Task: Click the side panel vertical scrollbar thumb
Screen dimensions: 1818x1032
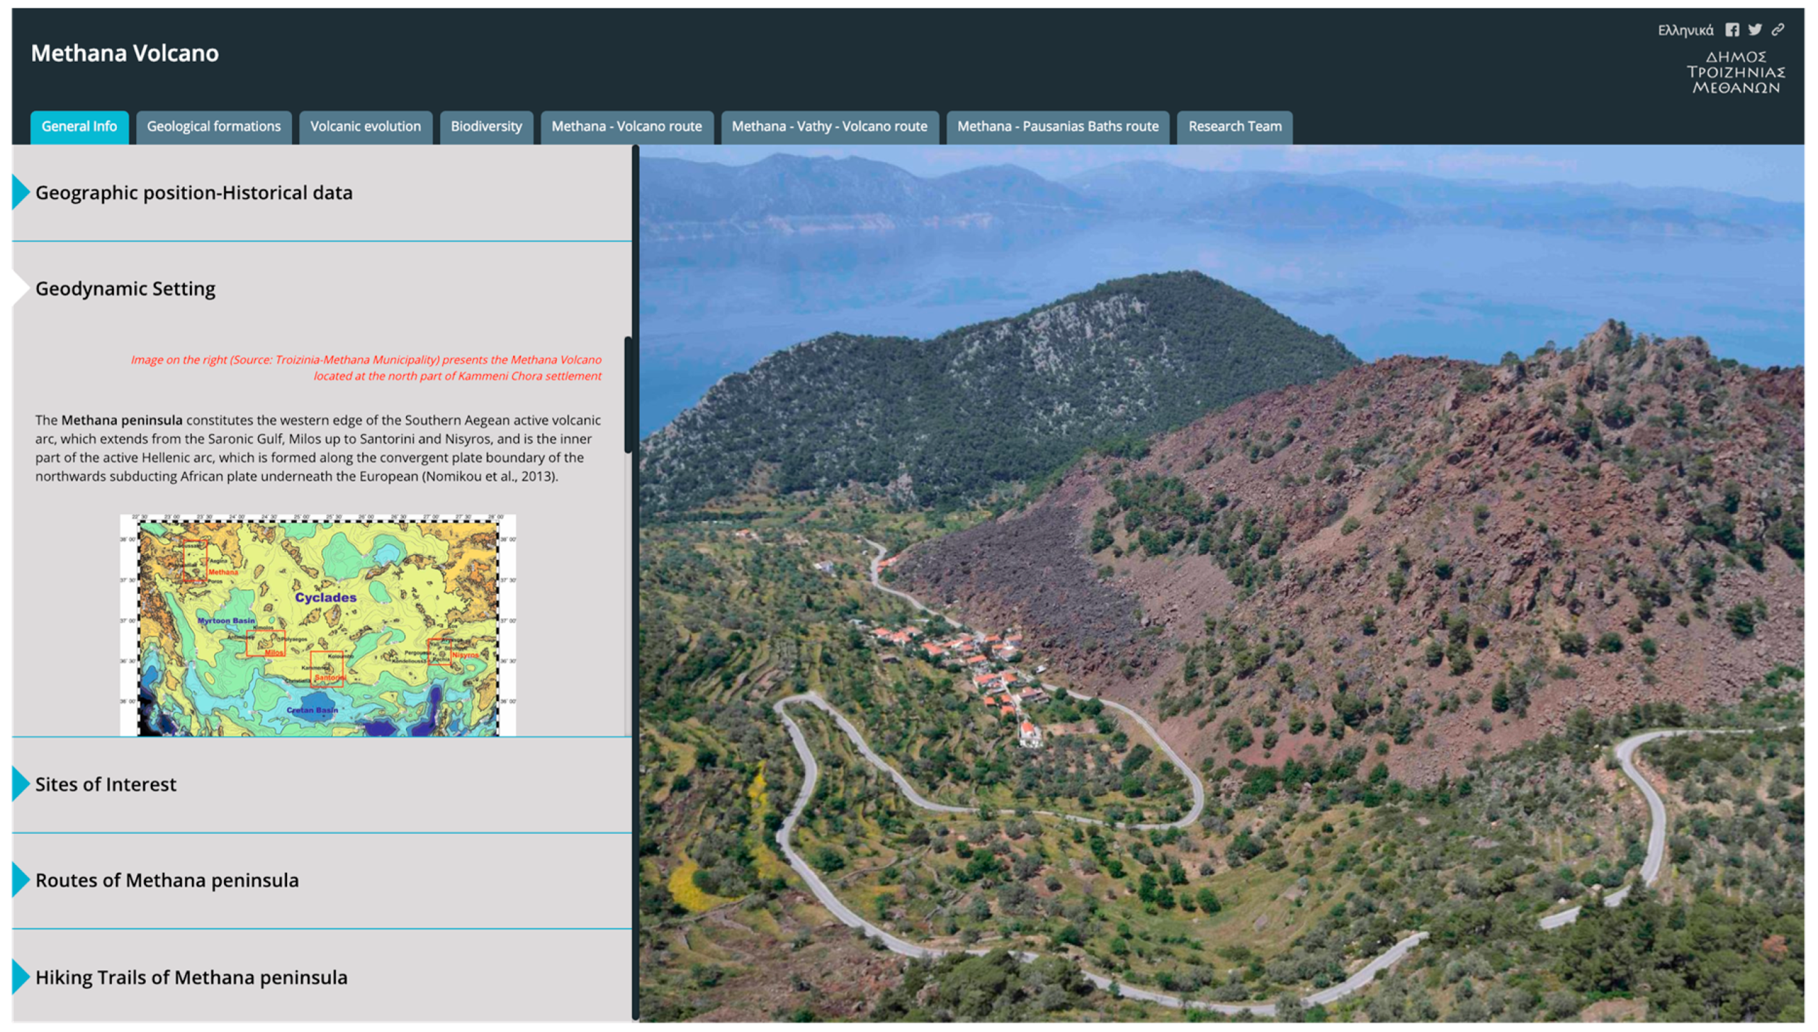Action: tap(628, 395)
